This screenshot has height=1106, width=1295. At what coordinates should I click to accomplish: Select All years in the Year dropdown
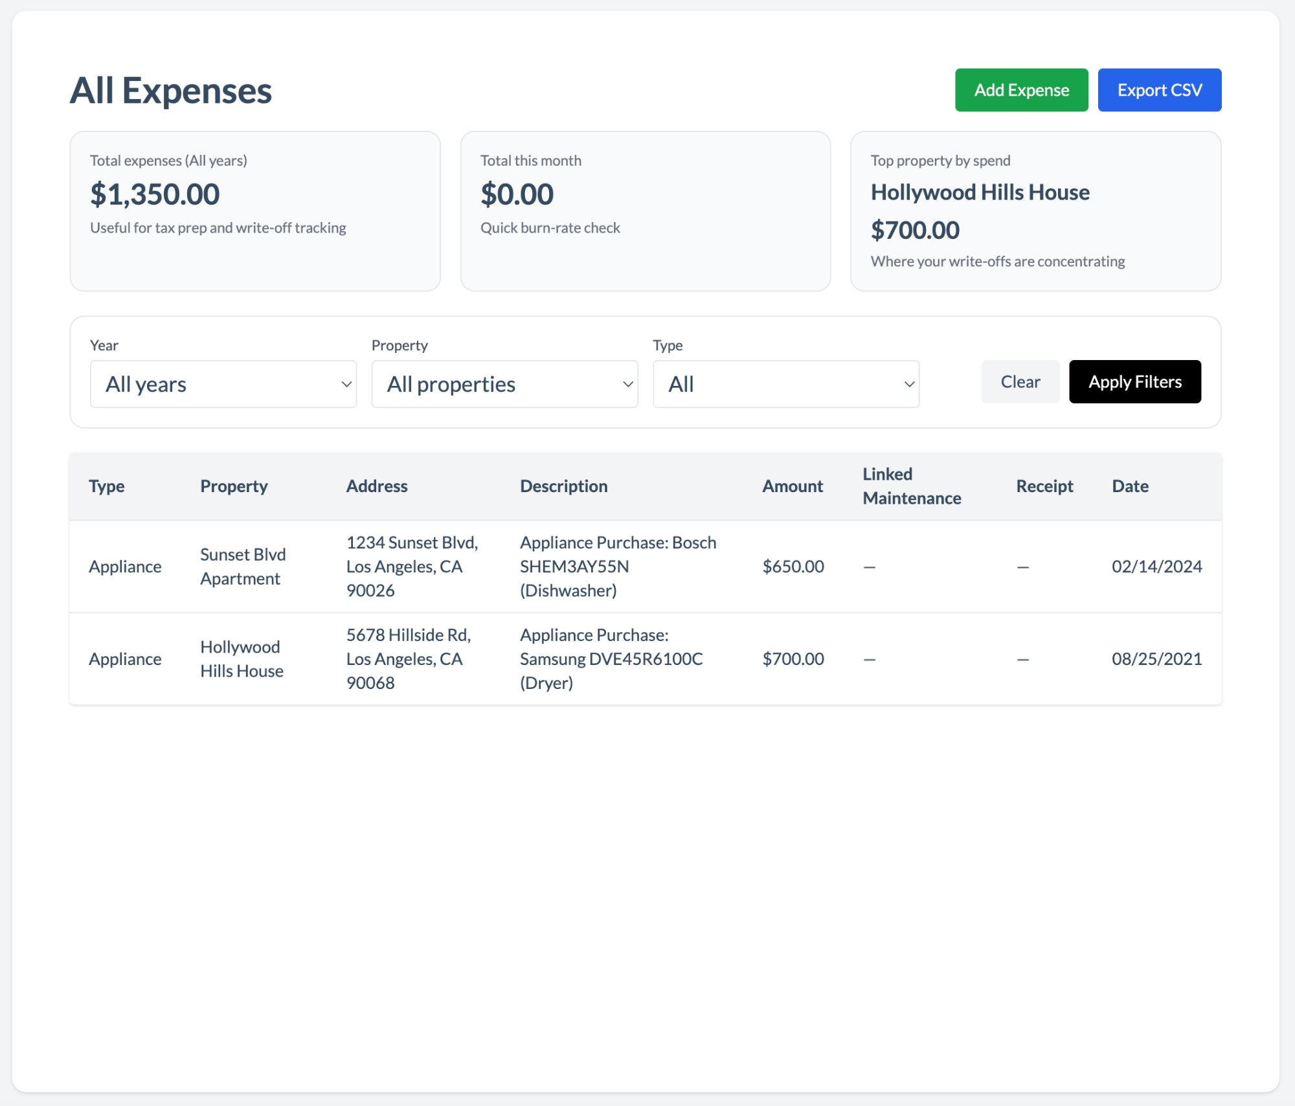[x=223, y=383]
